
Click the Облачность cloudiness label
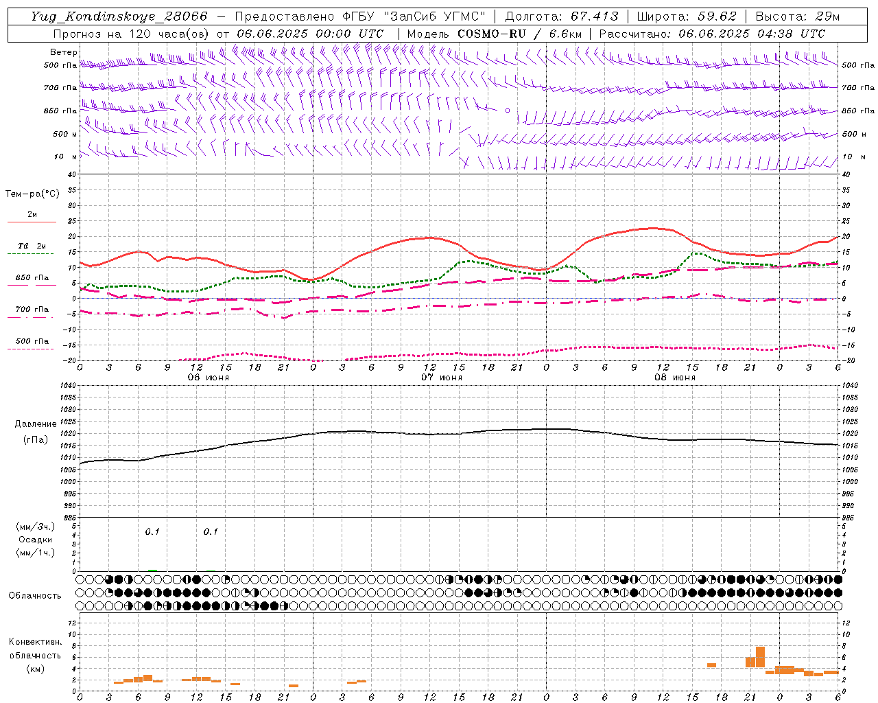(35, 596)
